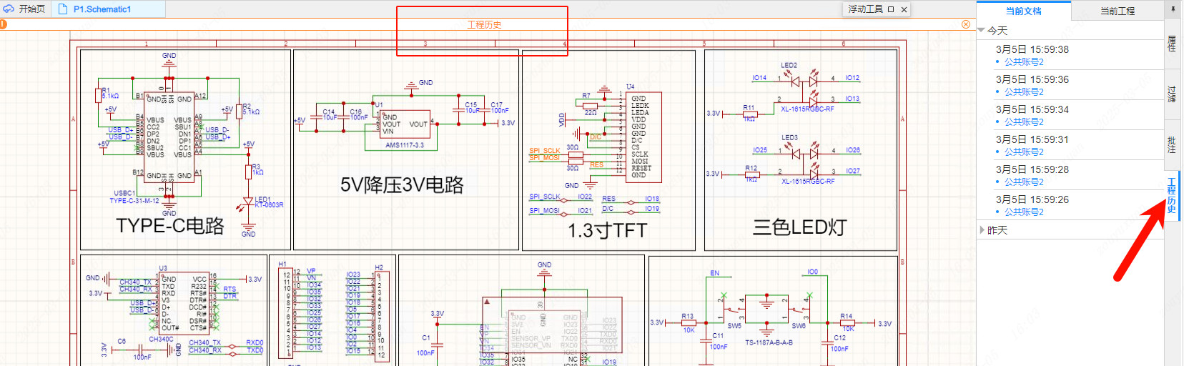1184x366 pixels.
Task: Open the 过滤 side panel tab
Action: coord(1172,94)
